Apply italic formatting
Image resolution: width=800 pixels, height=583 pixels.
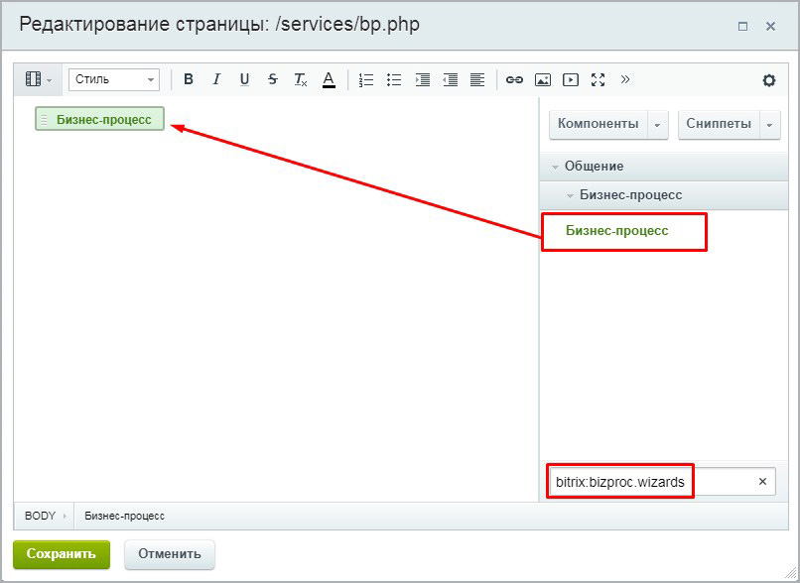point(216,80)
